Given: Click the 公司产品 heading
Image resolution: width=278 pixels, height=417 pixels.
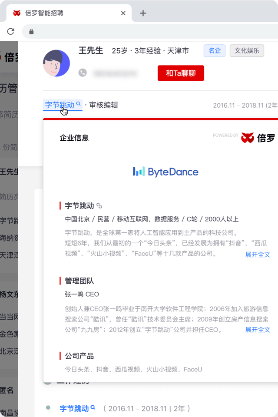Looking at the screenshot, I should 79,356.
